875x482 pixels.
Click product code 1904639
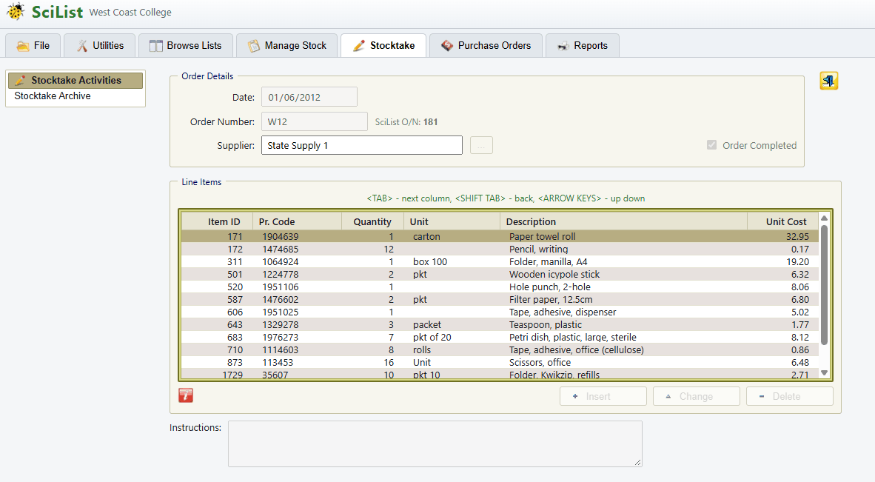coord(280,236)
